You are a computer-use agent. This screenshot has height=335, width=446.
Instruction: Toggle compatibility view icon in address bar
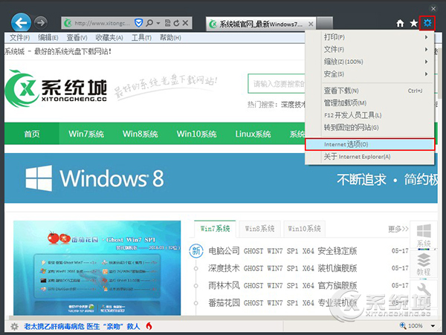pyautogui.click(x=167, y=23)
